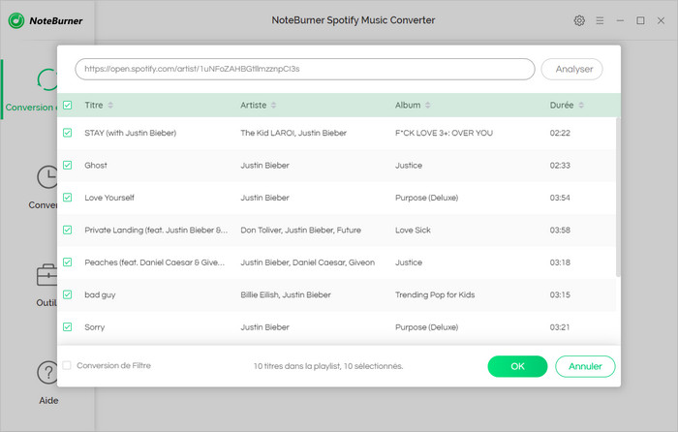Click artist Don Toliver, Justin Bieber, Future
Screen dimensions: 678x432
click(300, 231)
